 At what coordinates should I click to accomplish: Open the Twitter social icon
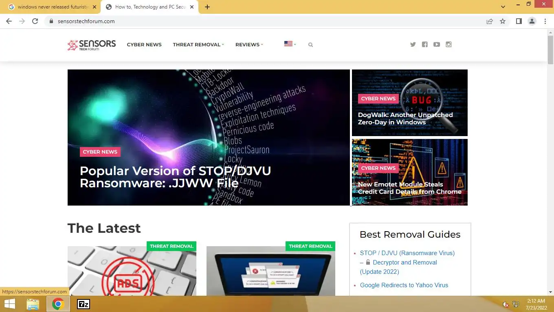pos(413,45)
